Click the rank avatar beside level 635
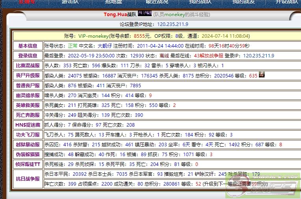This screenshot has width=301, height=199. [x=262, y=75]
